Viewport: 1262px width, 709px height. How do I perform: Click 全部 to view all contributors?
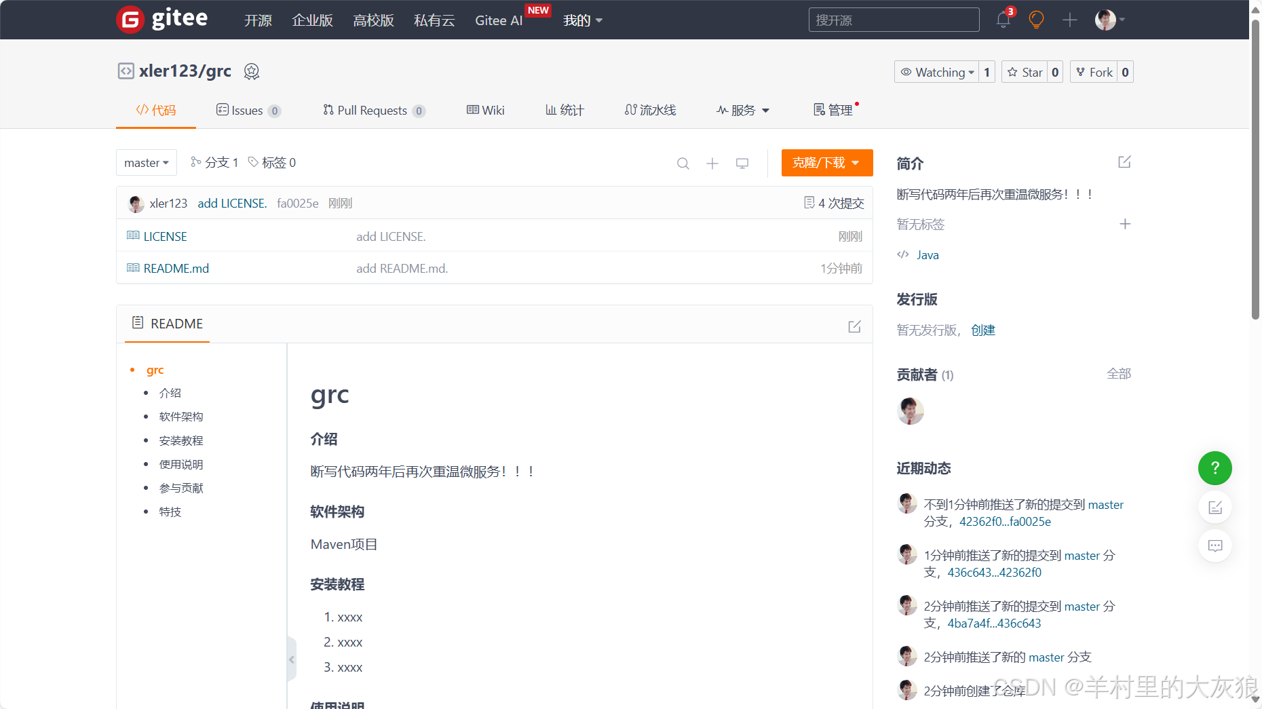pos(1119,374)
